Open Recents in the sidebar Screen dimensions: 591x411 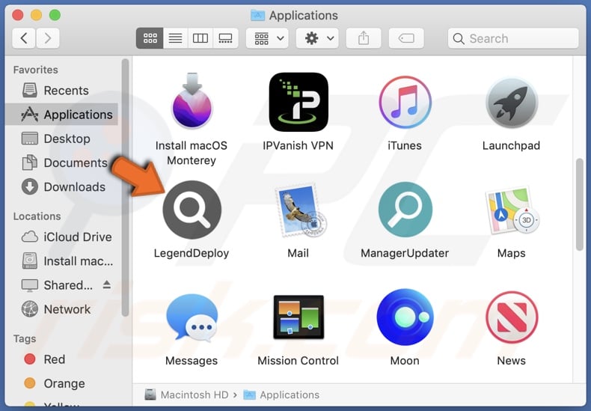pos(62,91)
